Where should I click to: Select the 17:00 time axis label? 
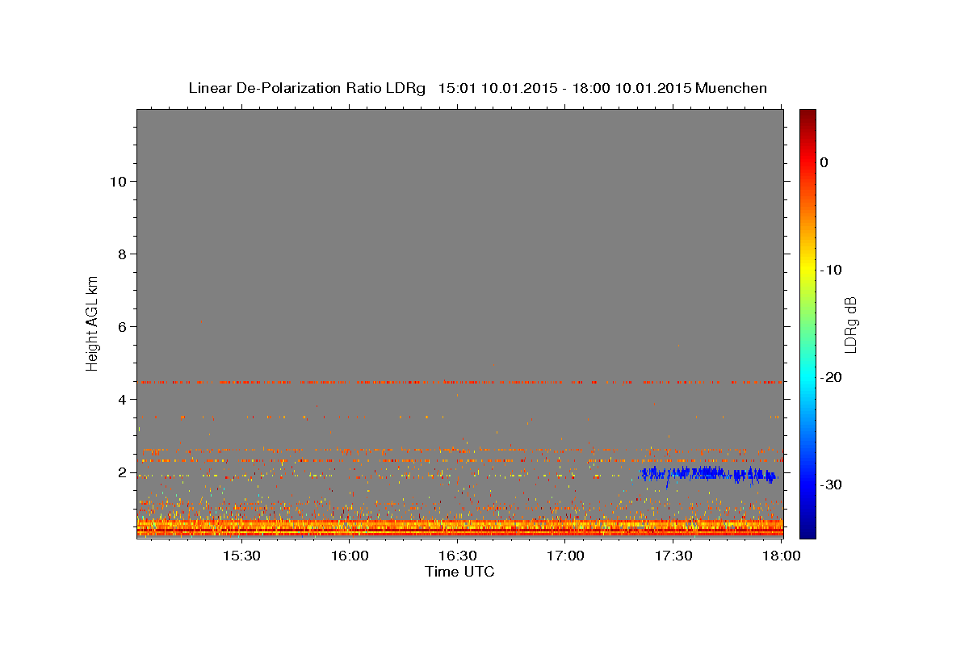click(566, 556)
